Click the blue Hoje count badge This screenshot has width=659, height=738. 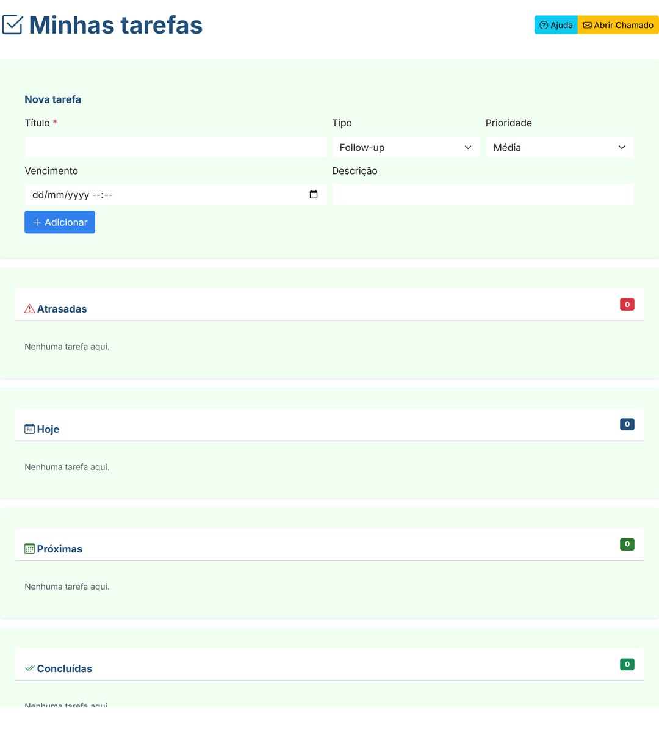pyautogui.click(x=627, y=424)
